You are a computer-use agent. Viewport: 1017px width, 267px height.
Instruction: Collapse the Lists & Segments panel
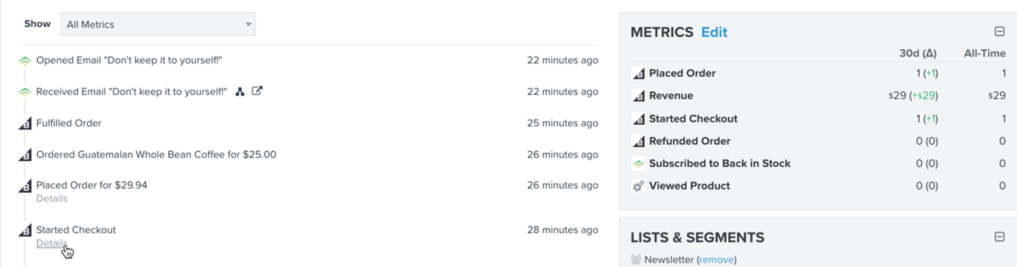point(999,237)
